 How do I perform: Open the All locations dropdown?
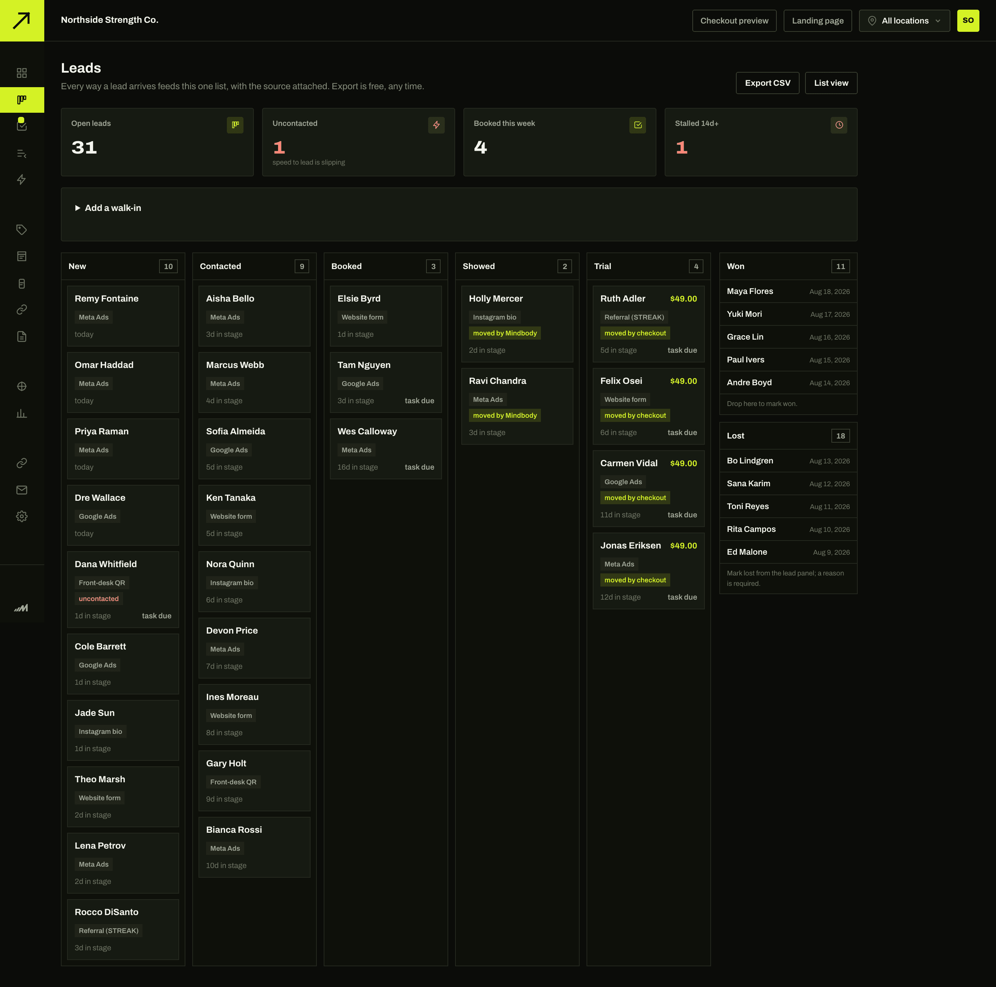[x=904, y=21]
